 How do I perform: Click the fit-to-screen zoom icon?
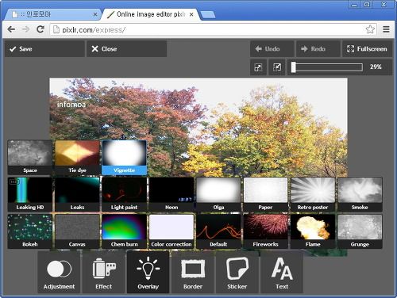258,67
